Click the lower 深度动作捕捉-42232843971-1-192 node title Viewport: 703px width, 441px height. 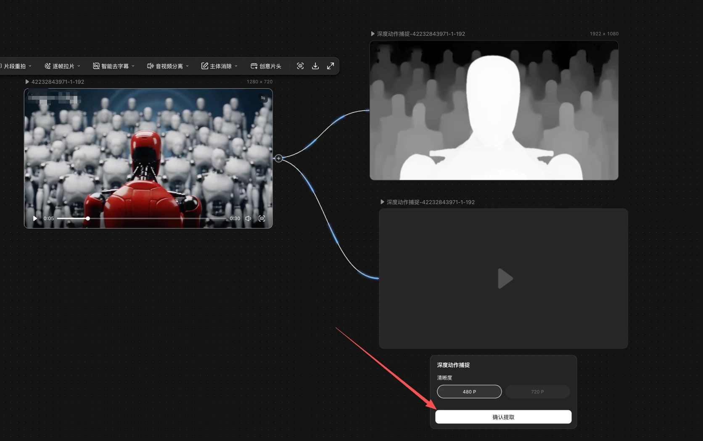431,202
